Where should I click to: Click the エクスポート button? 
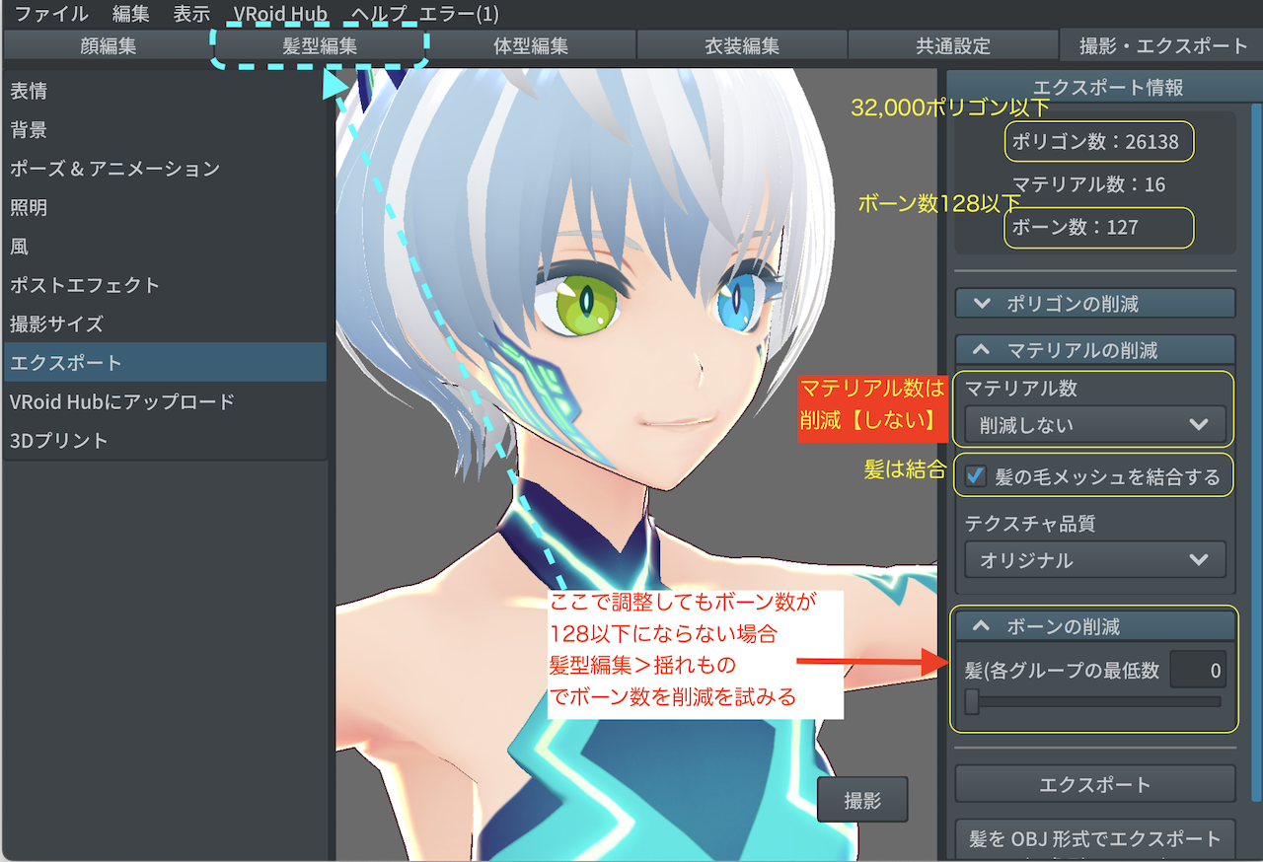coord(1094,784)
